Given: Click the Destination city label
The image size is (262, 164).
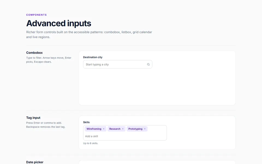Looking at the screenshot, I should pyautogui.click(x=93, y=57).
